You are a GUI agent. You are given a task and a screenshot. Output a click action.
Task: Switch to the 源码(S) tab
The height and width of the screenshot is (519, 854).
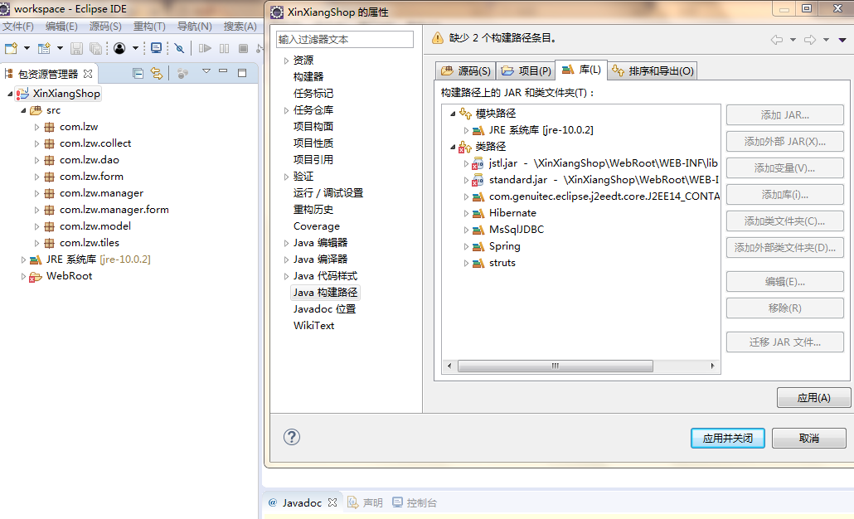pyautogui.click(x=466, y=70)
